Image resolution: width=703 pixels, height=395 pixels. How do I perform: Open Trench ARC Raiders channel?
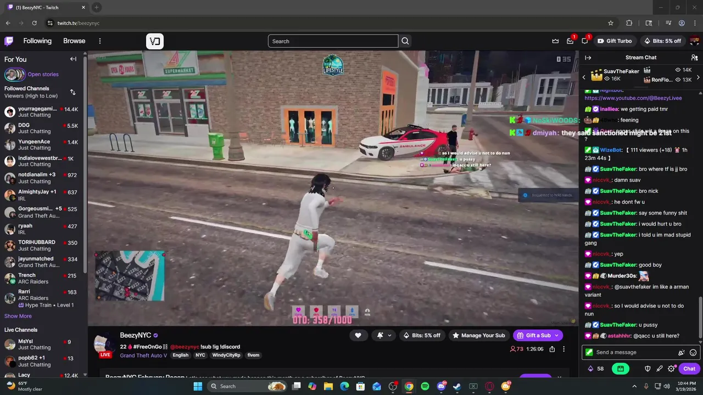pyautogui.click(x=42, y=278)
